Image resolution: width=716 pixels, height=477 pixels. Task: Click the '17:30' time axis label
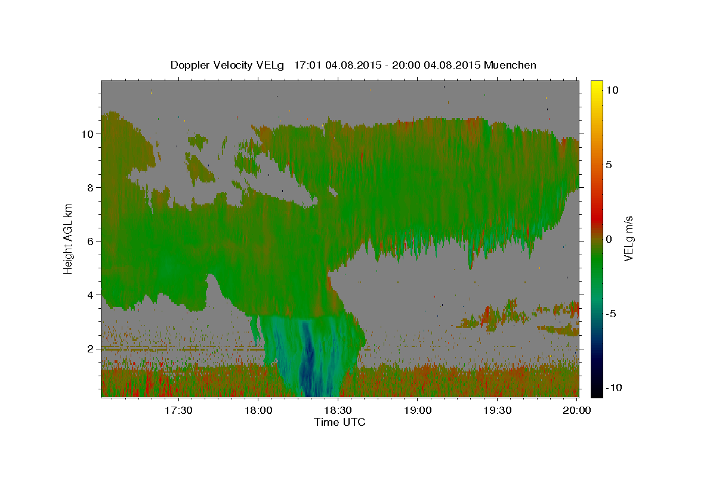coord(178,410)
